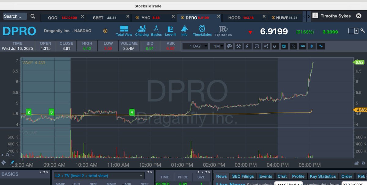Screen dimensions: 367x185
Task: Open chart tools wrench-and-screwdriver icon
Action: pyautogui.click(x=238, y=46)
